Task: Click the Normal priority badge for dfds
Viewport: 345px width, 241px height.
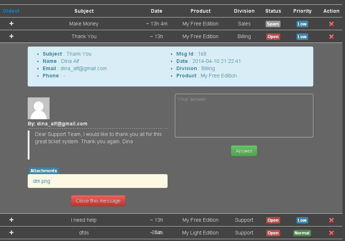Action: [302, 233]
